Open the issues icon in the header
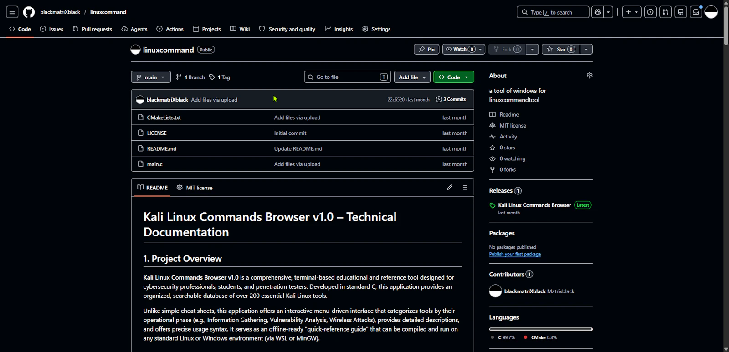 coord(651,12)
